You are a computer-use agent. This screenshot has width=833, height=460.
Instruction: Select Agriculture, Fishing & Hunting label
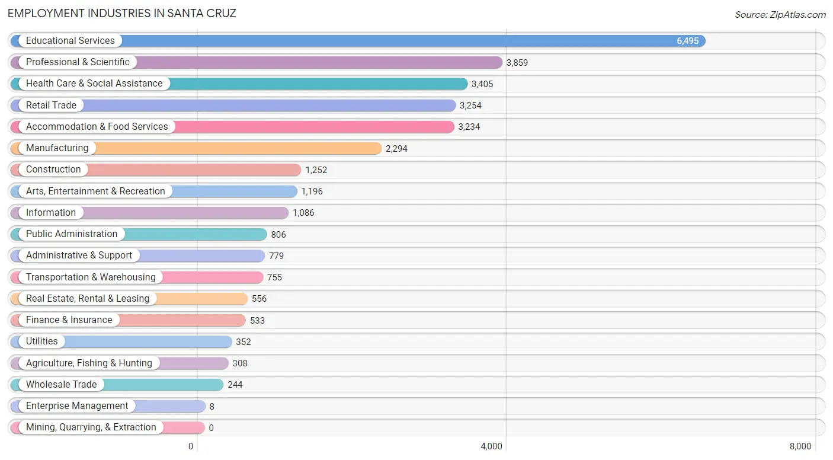(89, 363)
